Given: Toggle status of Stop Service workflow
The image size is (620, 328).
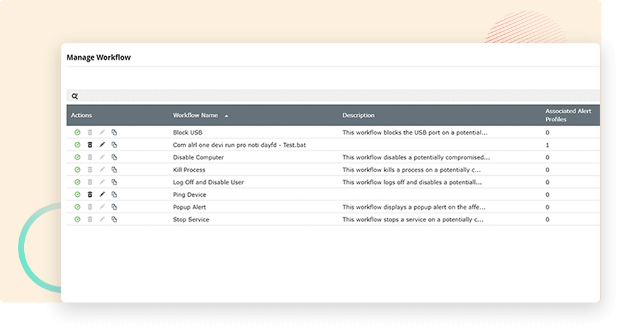Looking at the screenshot, I should 77,220.
